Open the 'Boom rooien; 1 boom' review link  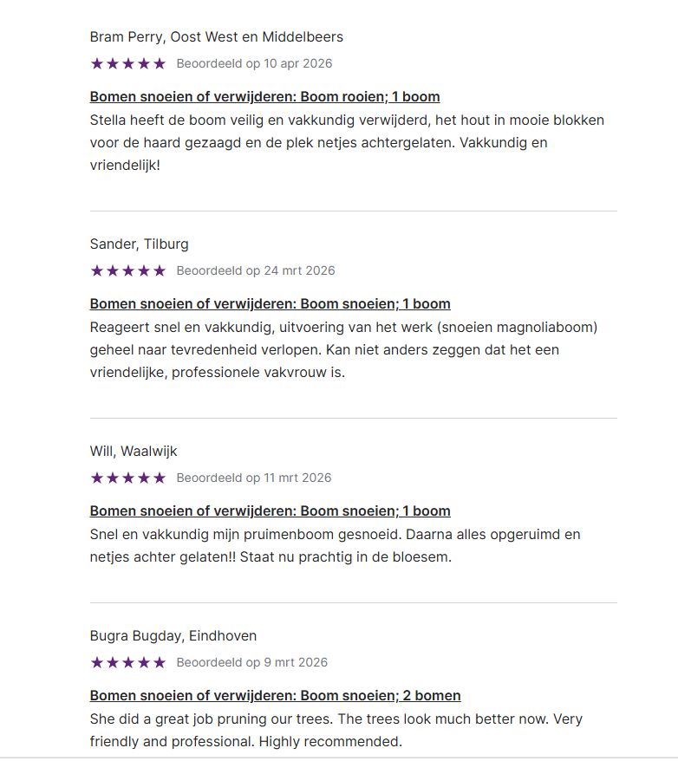264,97
